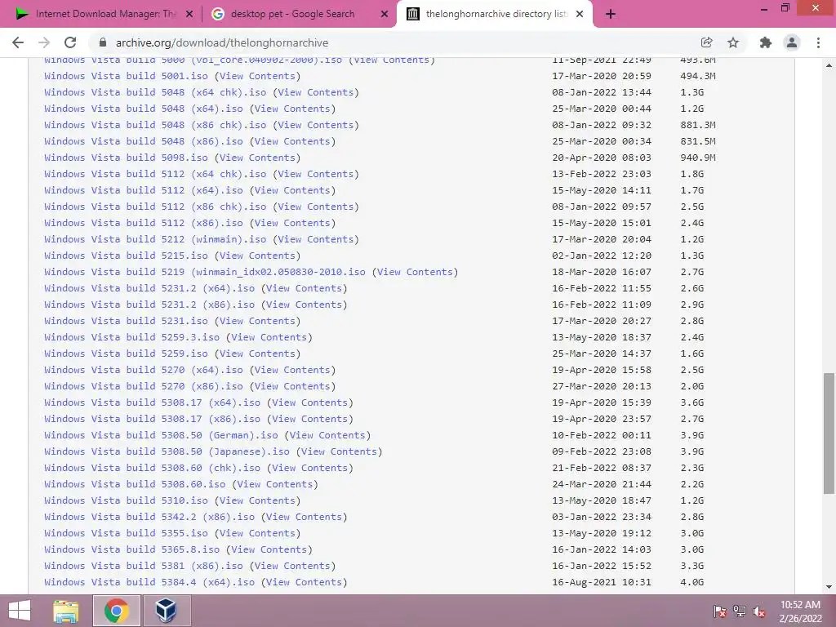Download Windows Vista build 5098.iso
Image resolution: width=836 pixels, height=627 pixels.
tap(126, 158)
